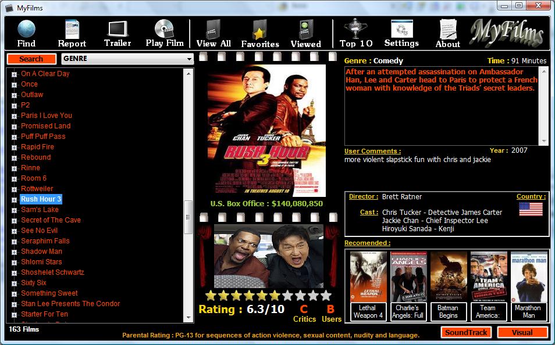Click the Play Film disc icon
This screenshot has height=345, width=555.
164,28
